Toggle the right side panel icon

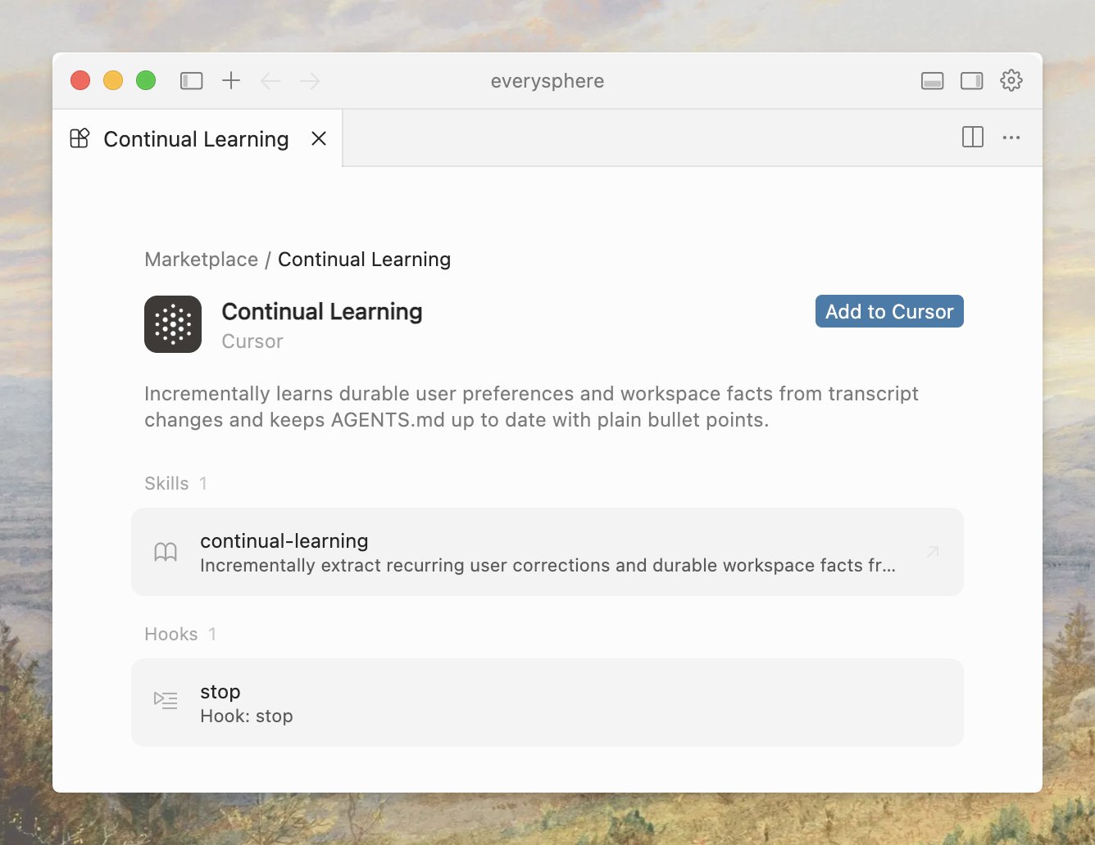(x=972, y=80)
